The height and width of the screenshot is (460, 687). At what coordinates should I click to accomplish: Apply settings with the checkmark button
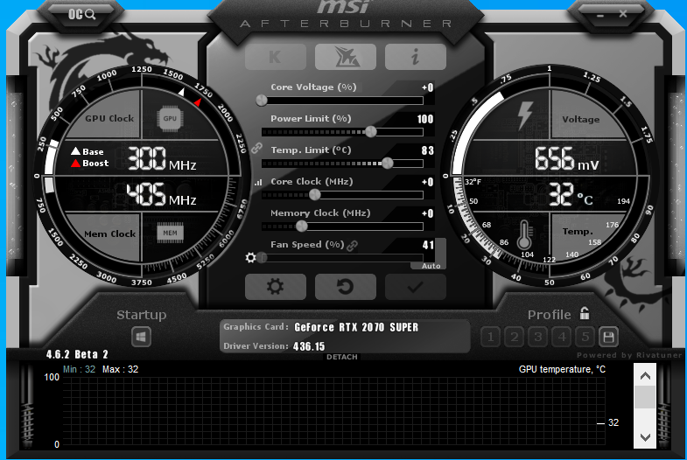416,287
